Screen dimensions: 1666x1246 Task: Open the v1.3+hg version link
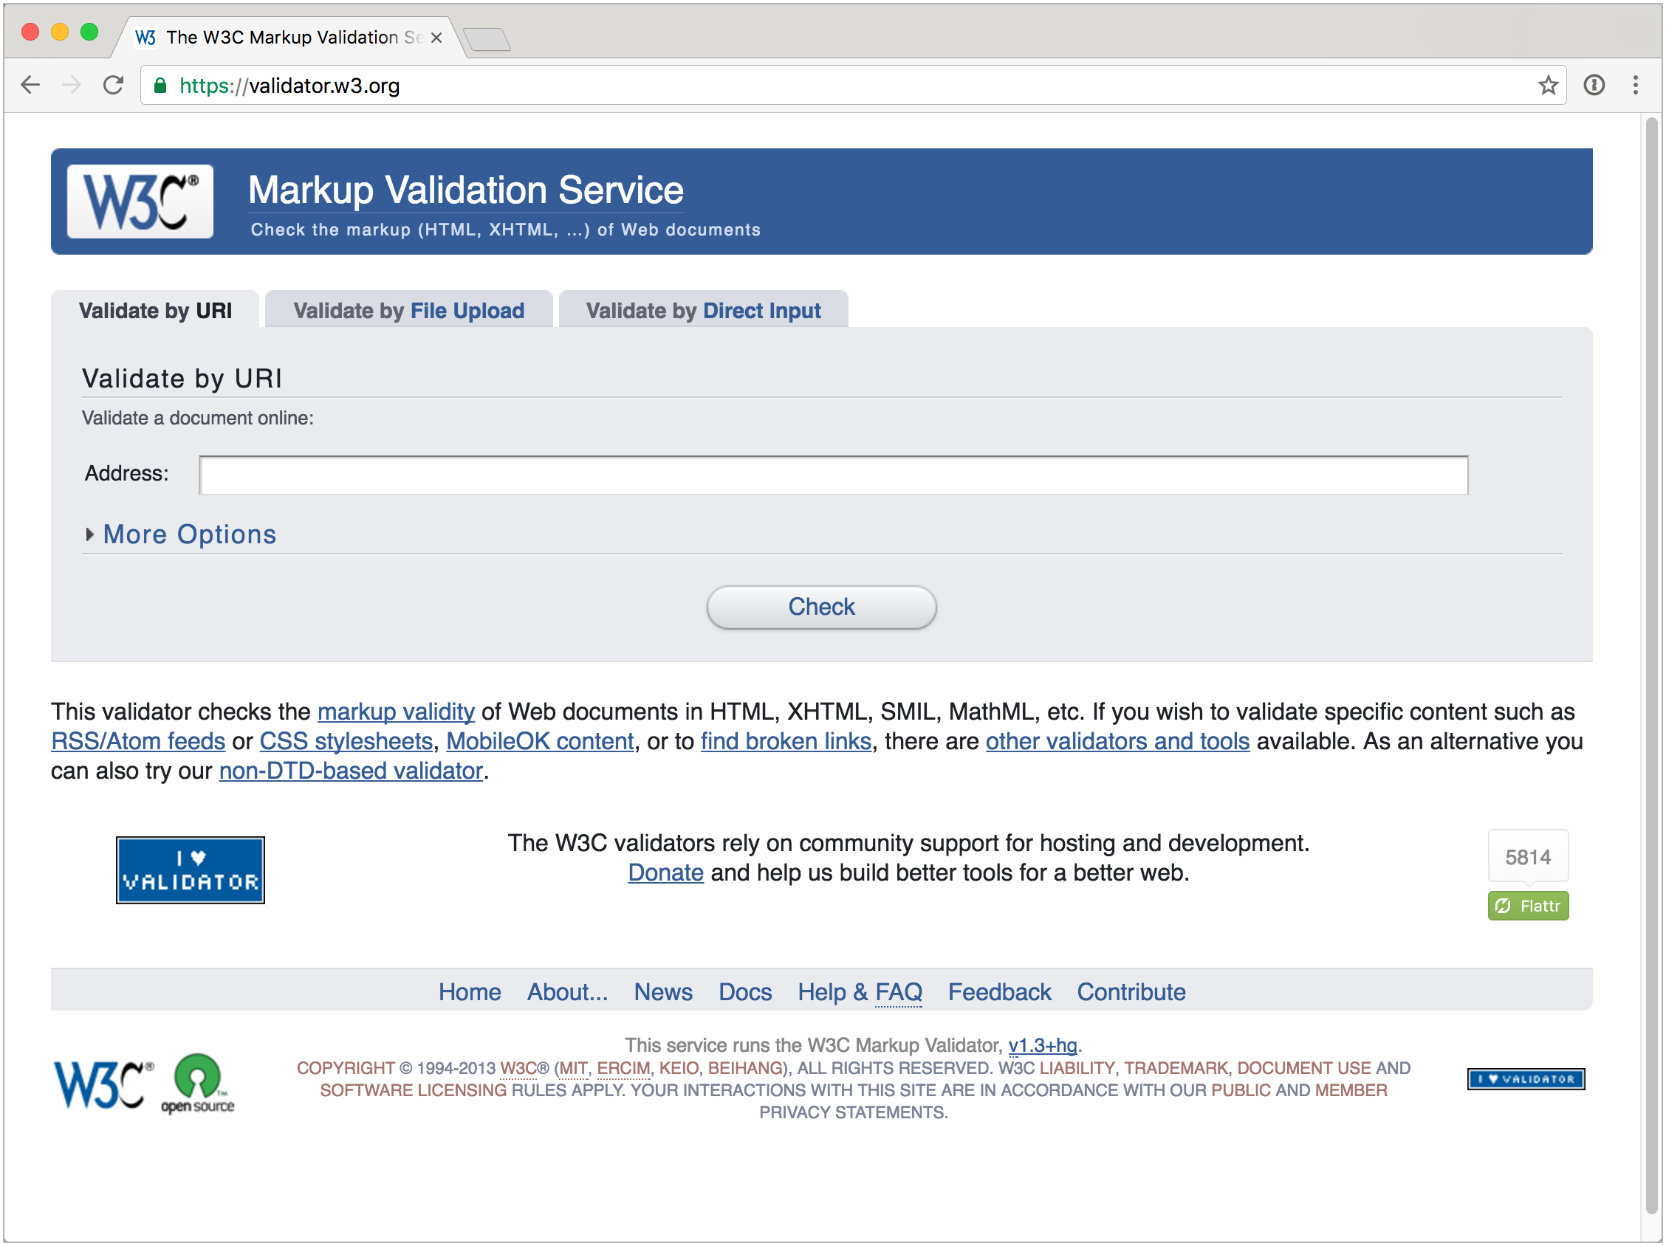pyautogui.click(x=1043, y=1045)
